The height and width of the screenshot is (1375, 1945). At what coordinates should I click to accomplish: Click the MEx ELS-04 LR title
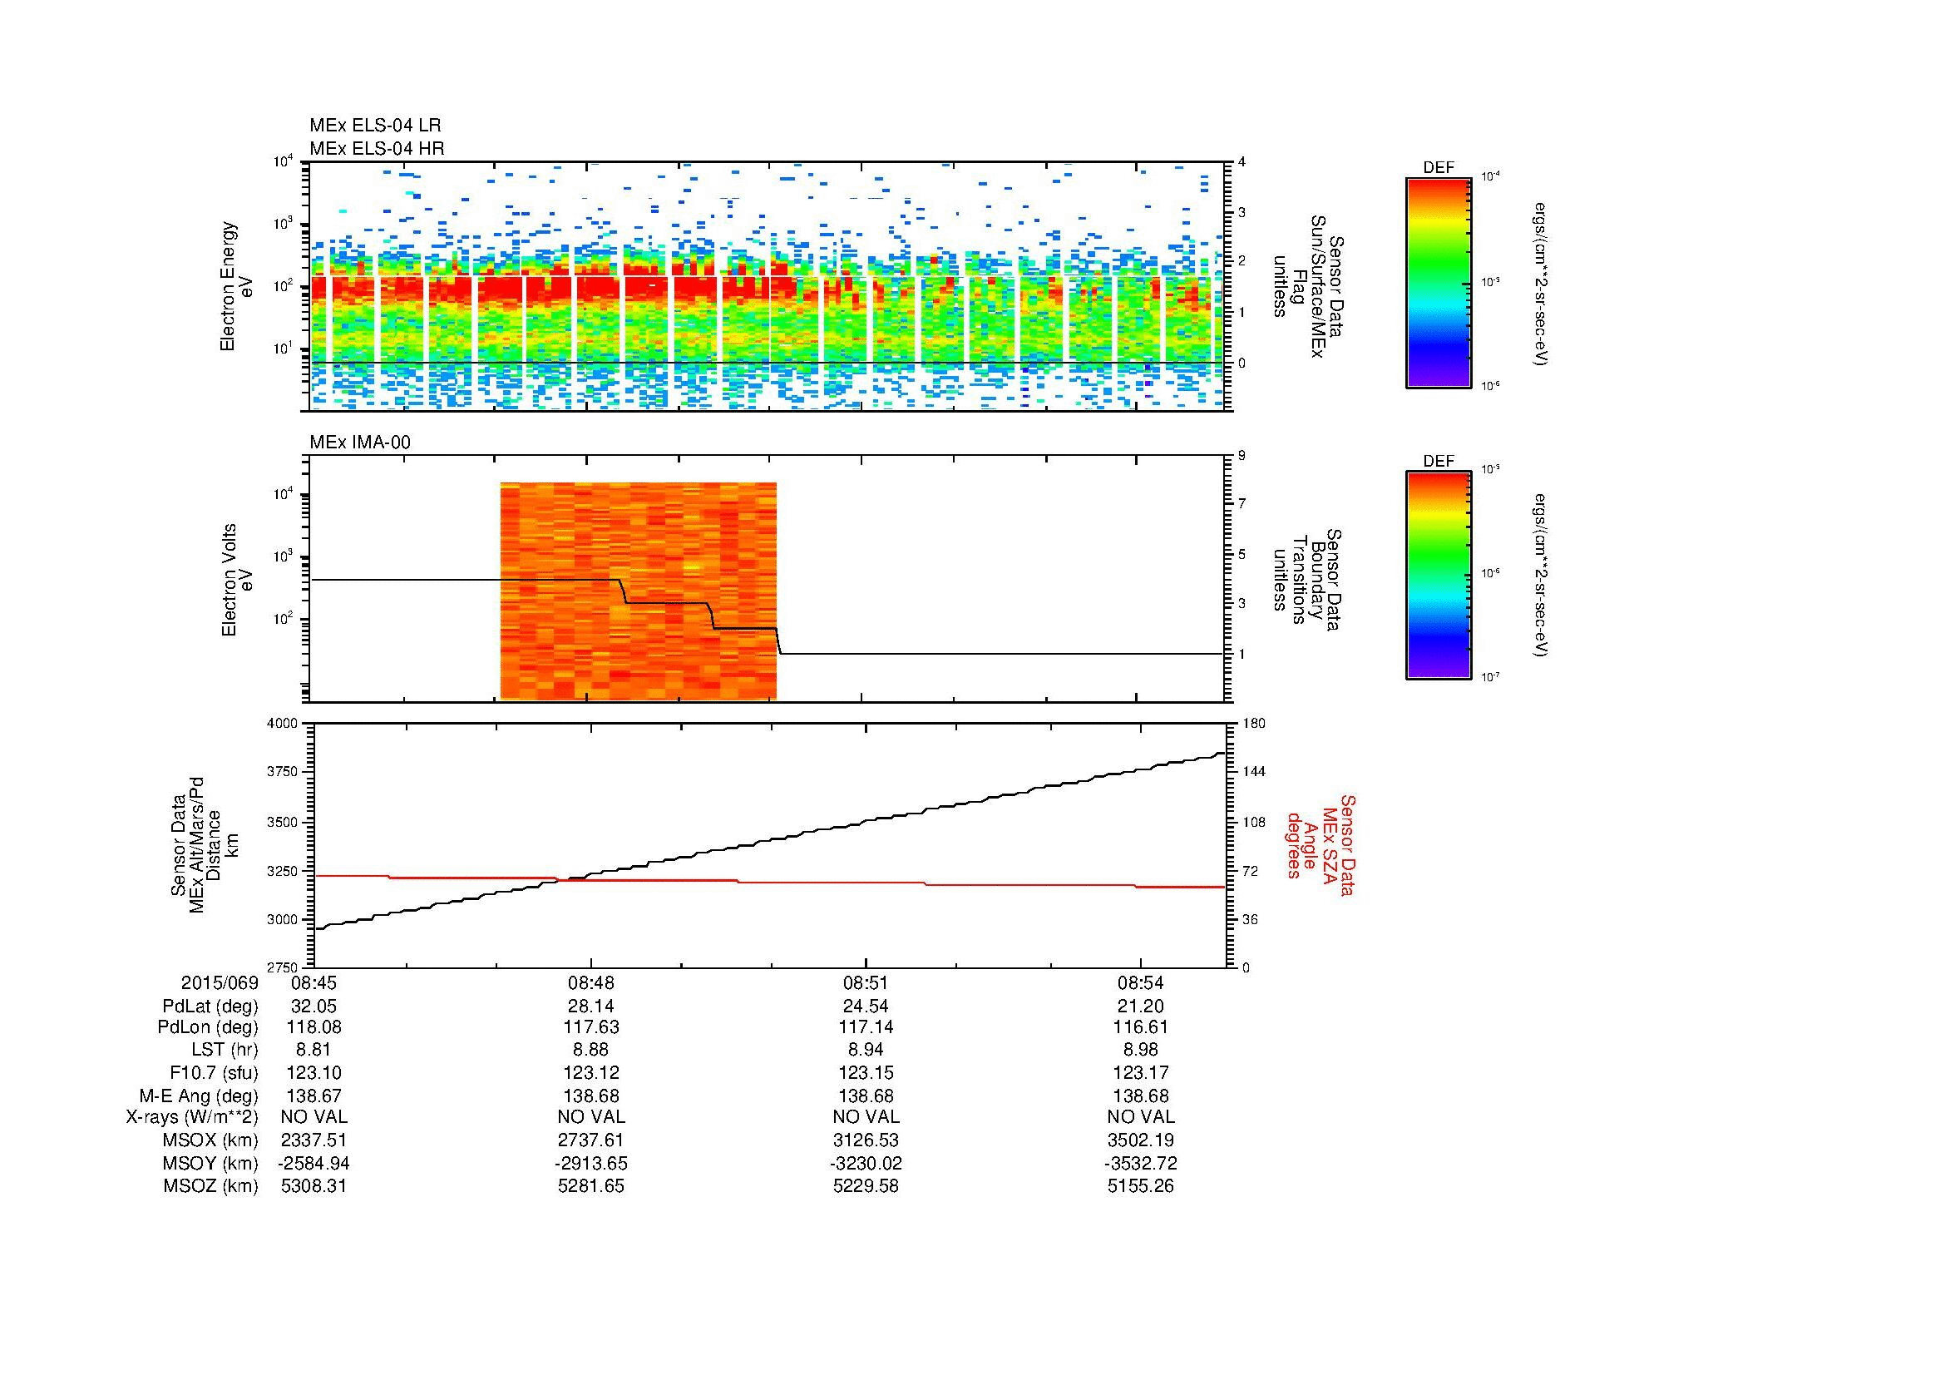[x=375, y=126]
